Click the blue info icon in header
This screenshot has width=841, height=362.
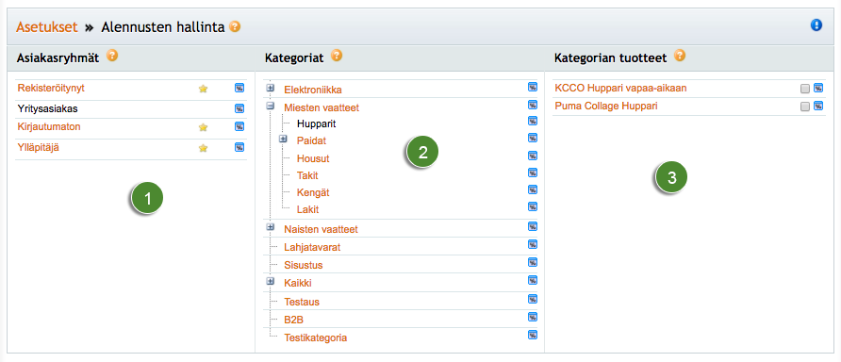[x=816, y=25]
